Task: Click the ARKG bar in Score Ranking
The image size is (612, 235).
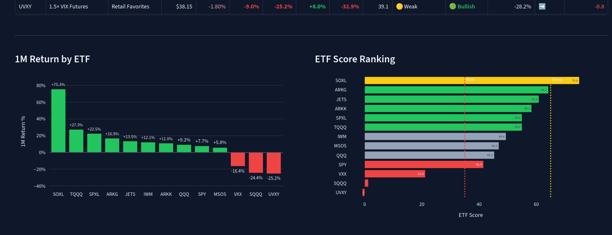Action: click(x=456, y=90)
